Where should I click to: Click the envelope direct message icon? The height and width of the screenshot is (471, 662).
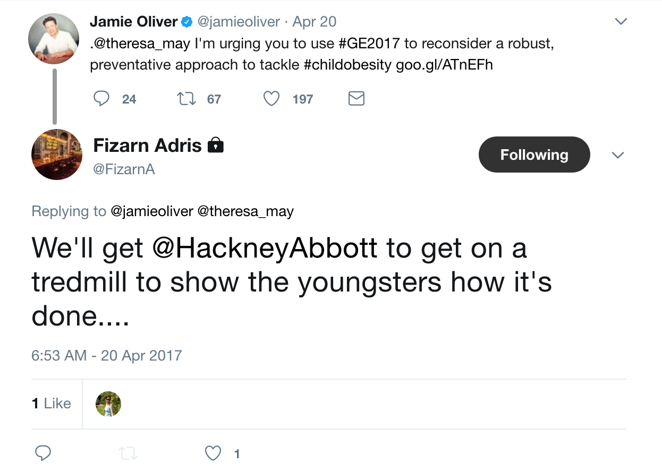coord(356,99)
